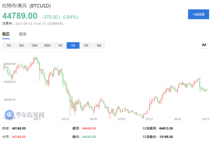Screen dimensions: 211x141
Task: Switch to 1H interval
Action: point(60,46)
